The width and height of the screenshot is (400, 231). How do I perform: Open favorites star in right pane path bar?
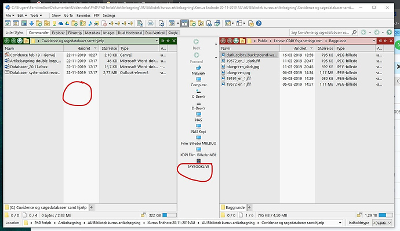coord(242,41)
